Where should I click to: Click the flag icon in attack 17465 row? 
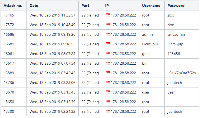click(108, 15)
